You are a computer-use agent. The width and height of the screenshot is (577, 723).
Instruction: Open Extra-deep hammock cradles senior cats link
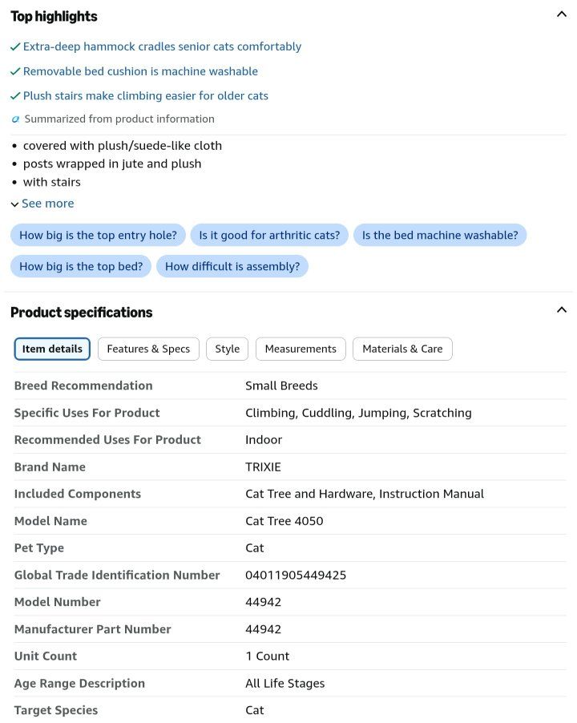coord(162,46)
